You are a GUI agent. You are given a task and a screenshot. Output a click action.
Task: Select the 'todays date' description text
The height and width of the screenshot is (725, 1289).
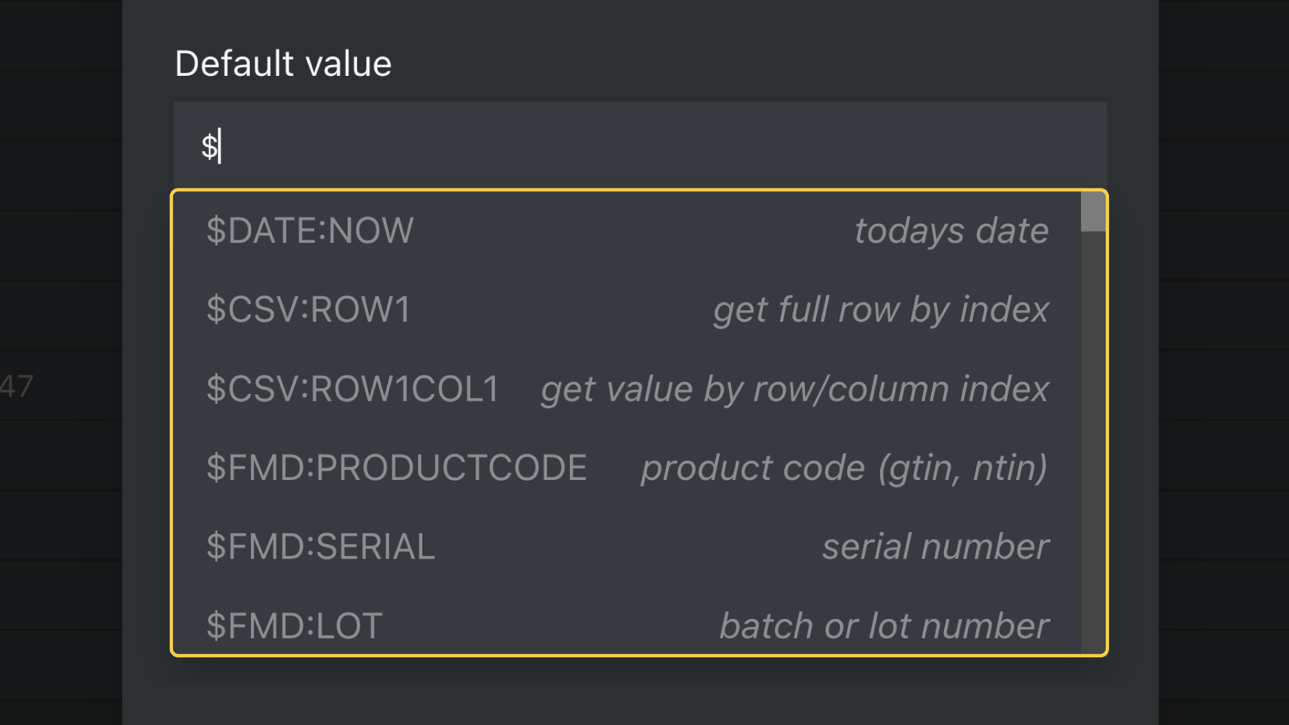[x=951, y=230]
